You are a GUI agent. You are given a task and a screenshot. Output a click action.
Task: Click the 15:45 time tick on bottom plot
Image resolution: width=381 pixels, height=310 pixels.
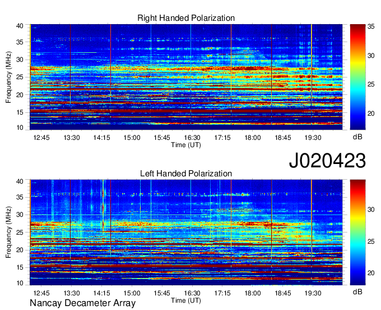pos(162,293)
